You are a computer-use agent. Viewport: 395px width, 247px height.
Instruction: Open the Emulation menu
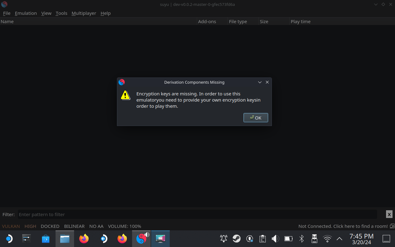(26, 13)
